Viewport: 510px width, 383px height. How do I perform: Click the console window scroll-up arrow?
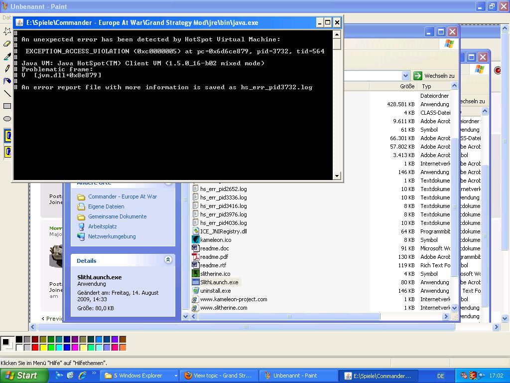coord(337,34)
